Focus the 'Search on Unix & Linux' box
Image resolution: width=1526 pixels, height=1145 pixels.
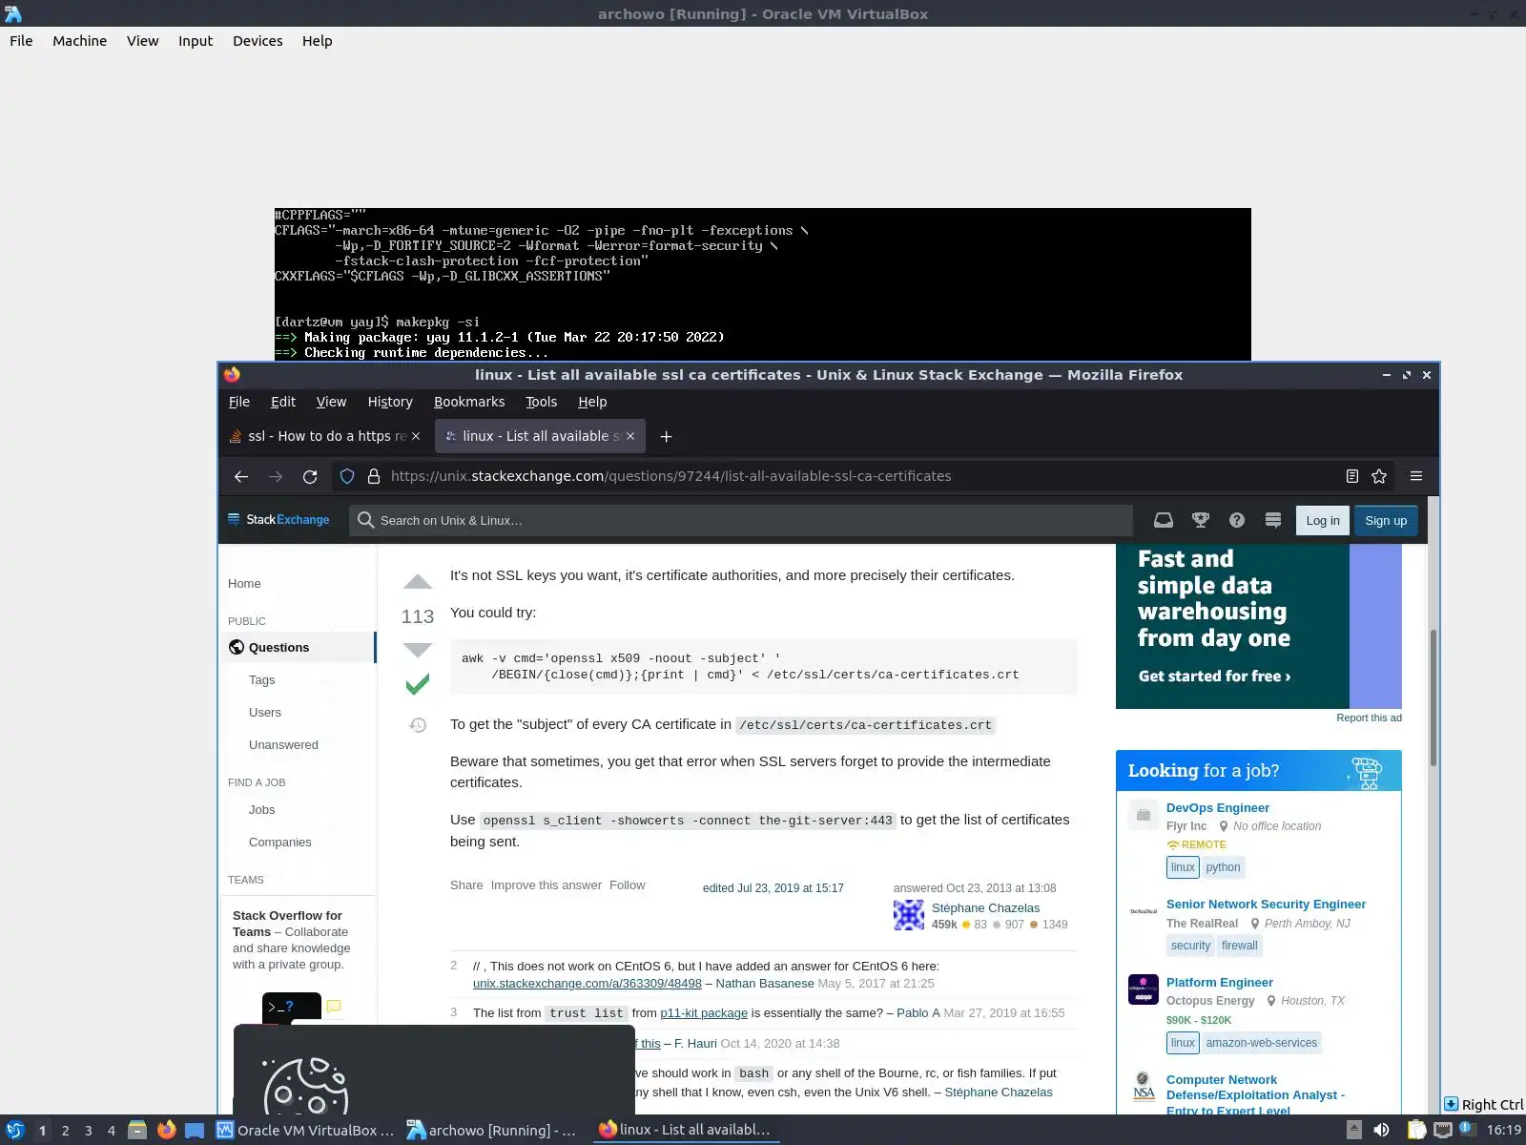coord(741,520)
